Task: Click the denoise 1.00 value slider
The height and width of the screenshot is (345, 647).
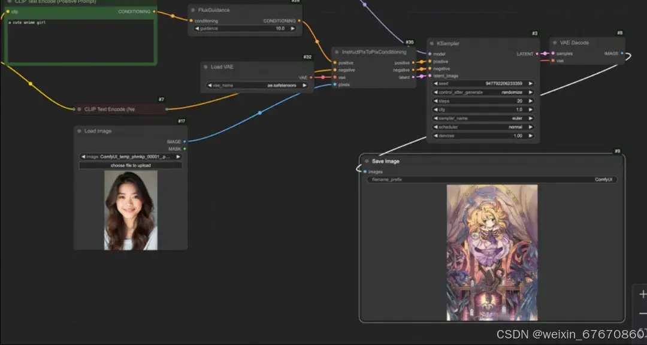Action: click(x=483, y=135)
